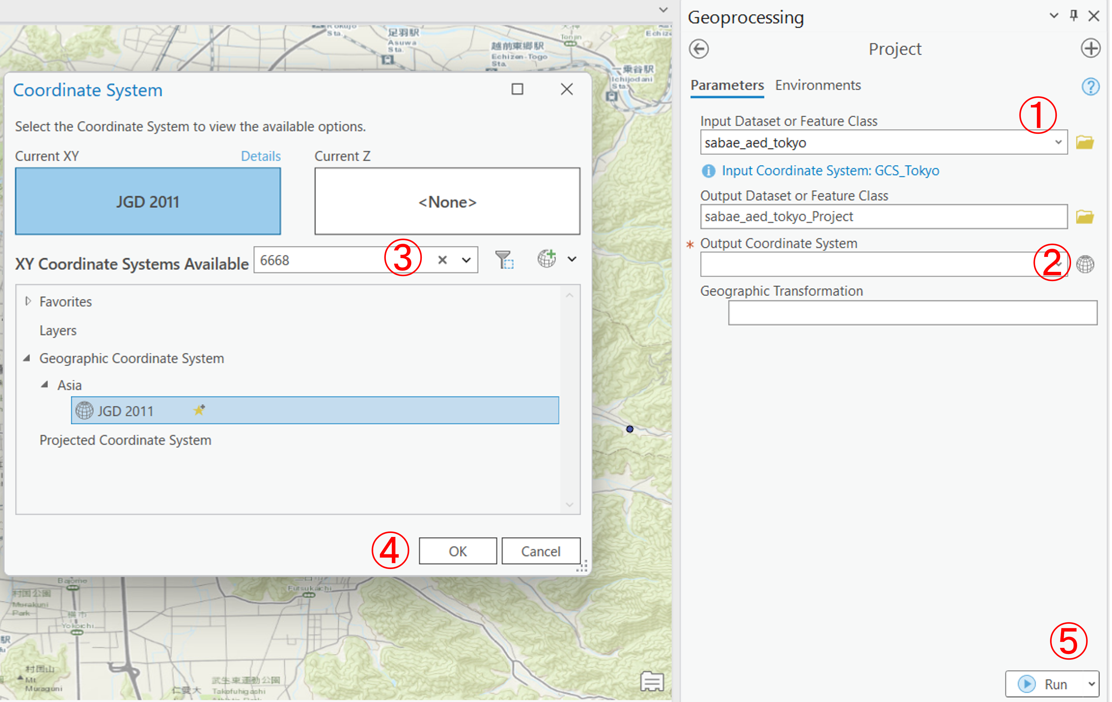Screen dimensions: 1112x702
Task: Click Input Coordinate System: GCS_Tokyo link
Action: (x=830, y=171)
